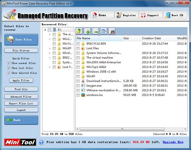Click the keygen.exe file icon

(x=83, y=86)
